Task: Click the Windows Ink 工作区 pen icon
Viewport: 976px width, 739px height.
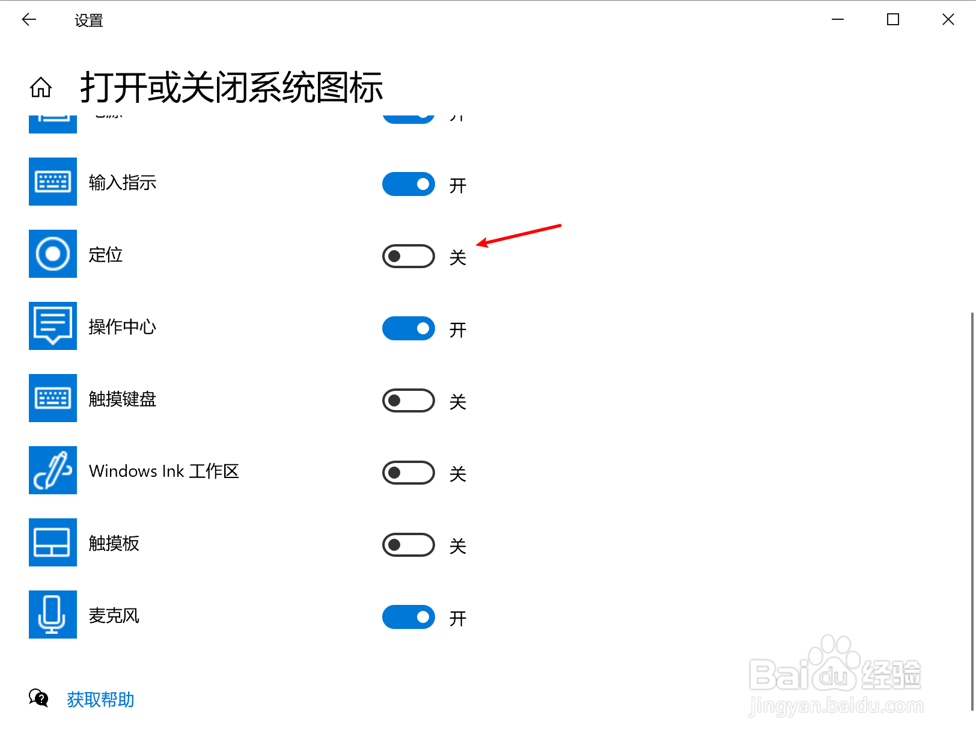Action: (53, 470)
